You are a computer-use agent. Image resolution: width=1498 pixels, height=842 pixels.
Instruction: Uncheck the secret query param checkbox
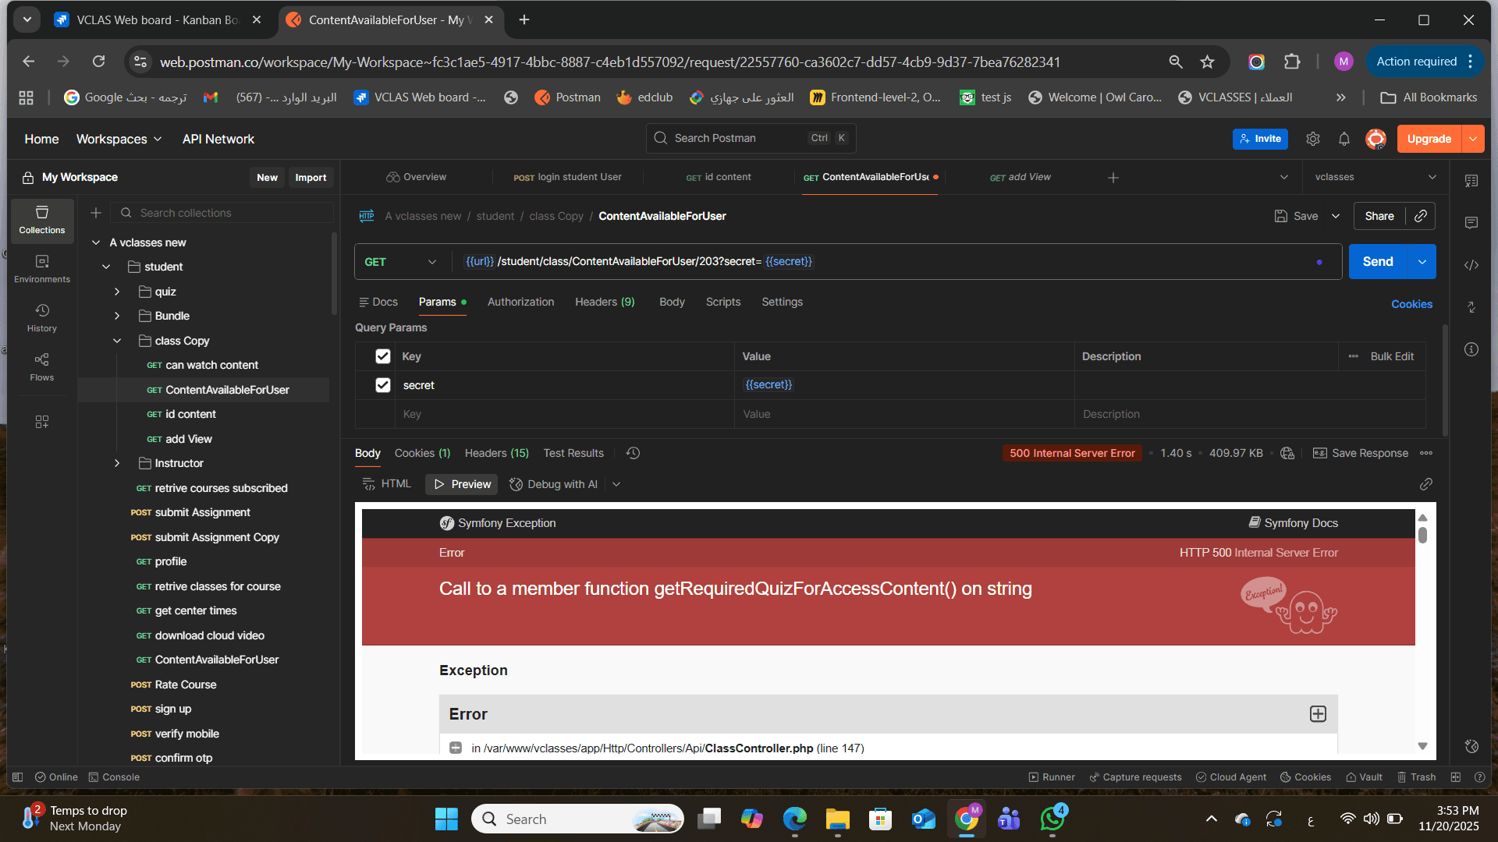tap(382, 385)
